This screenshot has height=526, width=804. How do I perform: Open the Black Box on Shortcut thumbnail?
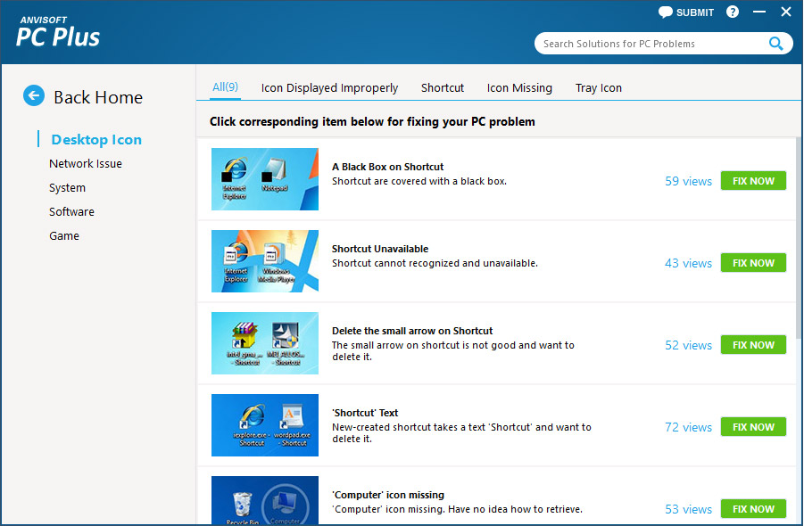[x=265, y=179]
